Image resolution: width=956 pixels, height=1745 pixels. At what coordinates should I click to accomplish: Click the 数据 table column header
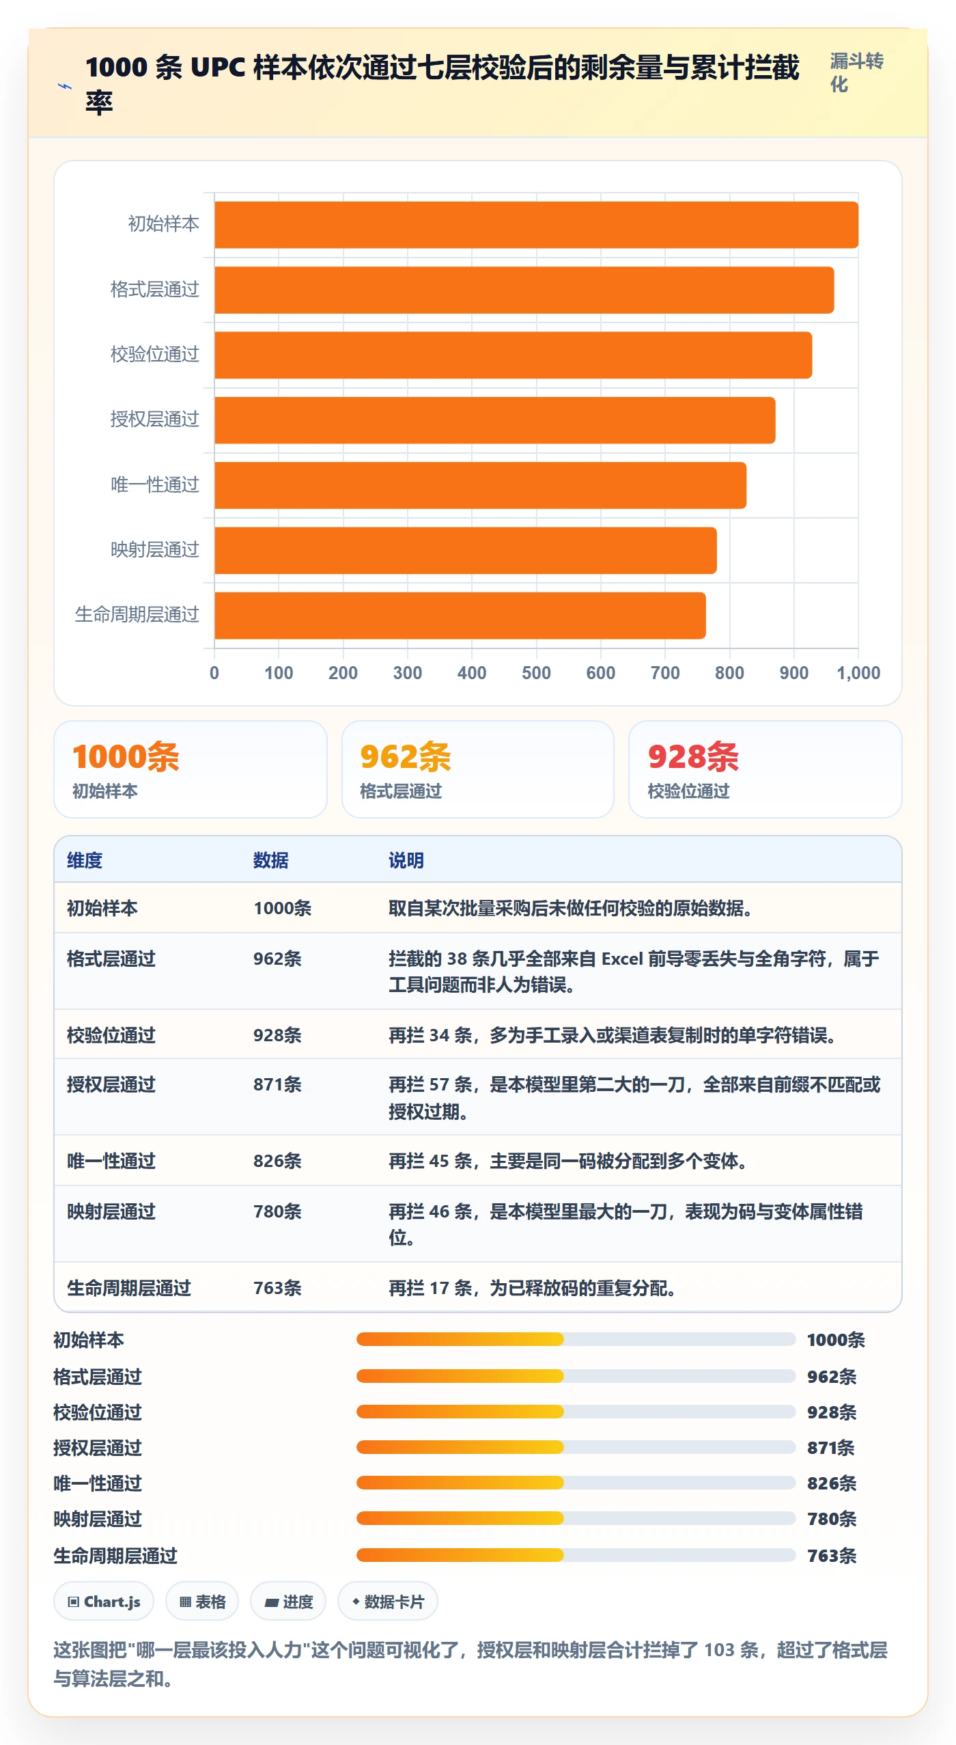[271, 860]
